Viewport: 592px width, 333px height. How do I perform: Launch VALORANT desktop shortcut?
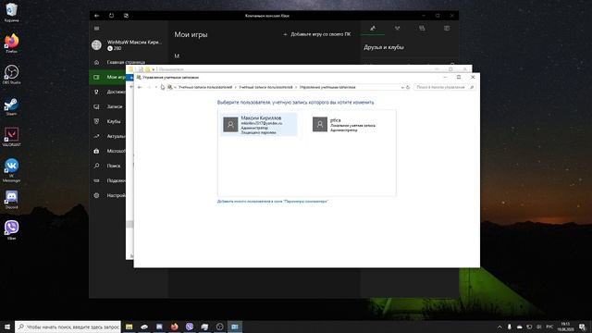11,137
